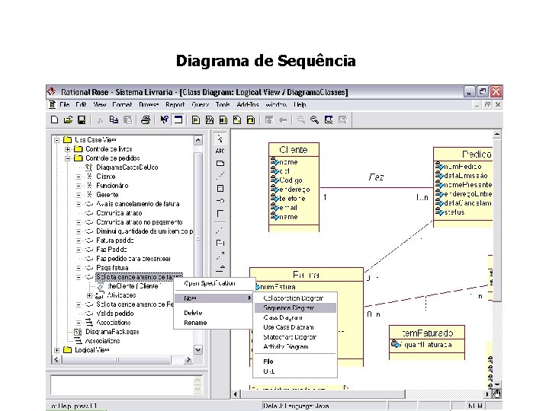
Task: Click the Zoom Out magnifier toolbar icon
Action: click(x=315, y=120)
